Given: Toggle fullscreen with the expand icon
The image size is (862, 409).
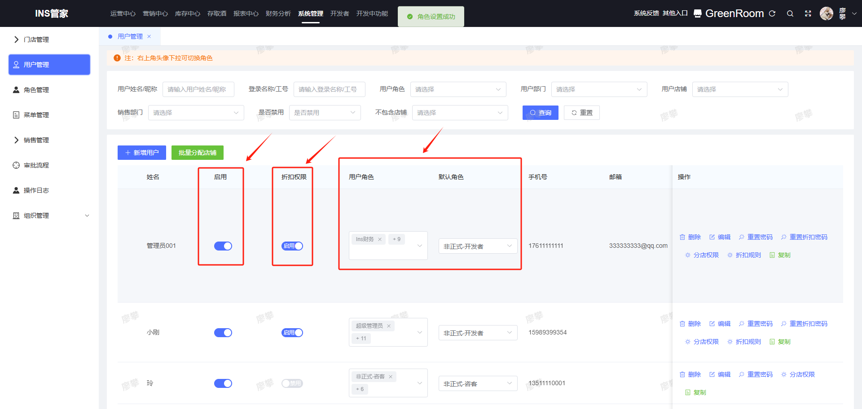Looking at the screenshot, I should tap(808, 13).
